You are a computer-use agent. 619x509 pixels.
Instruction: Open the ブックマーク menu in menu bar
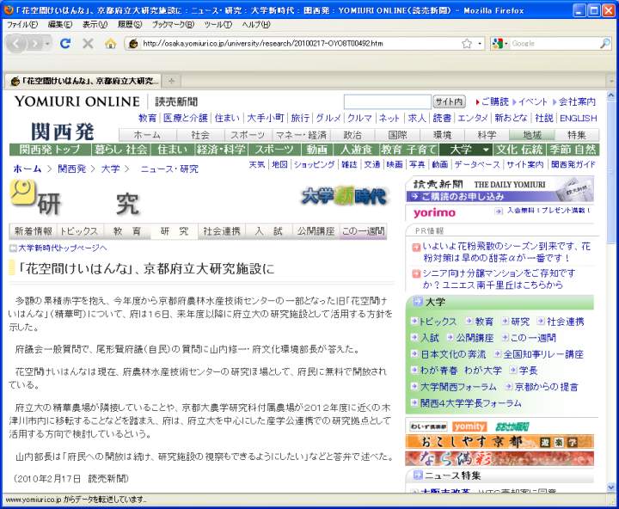point(171,25)
